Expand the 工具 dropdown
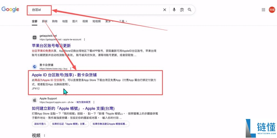 tap(123, 21)
